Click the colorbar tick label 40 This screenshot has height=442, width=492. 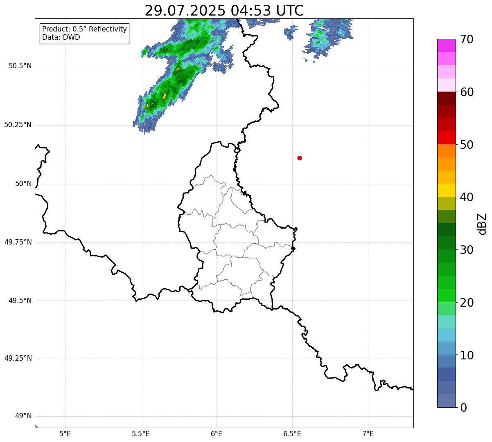tap(467, 197)
